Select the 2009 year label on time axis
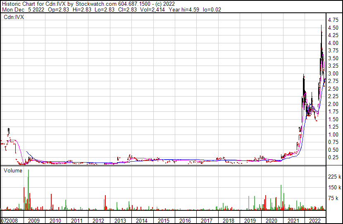Viewport: 343px width, 224px height. pos(34,221)
